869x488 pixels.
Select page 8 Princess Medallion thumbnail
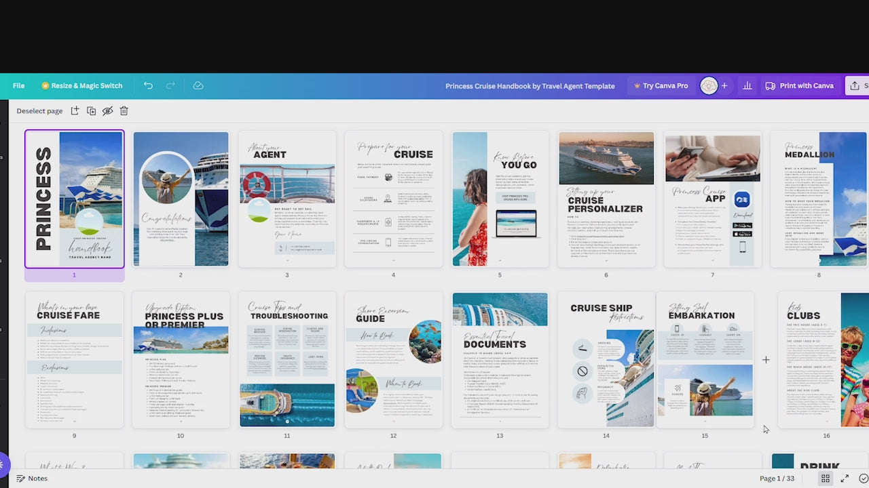tap(819, 199)
